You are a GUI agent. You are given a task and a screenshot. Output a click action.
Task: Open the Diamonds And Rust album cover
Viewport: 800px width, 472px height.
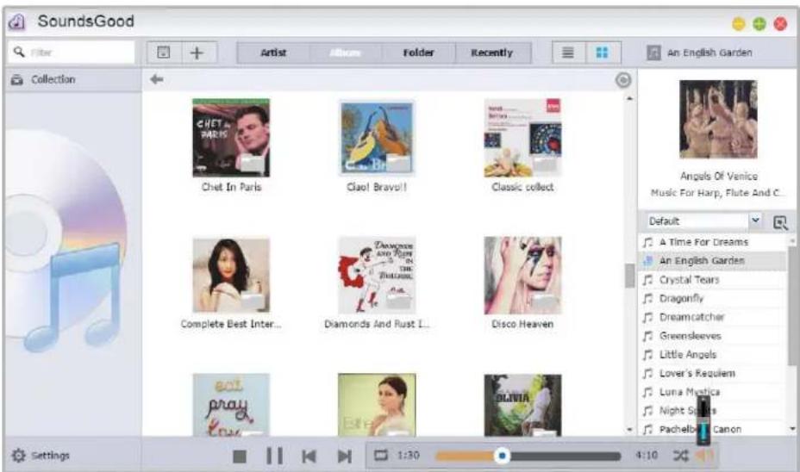pyautogui.click(x=377, y=276)
